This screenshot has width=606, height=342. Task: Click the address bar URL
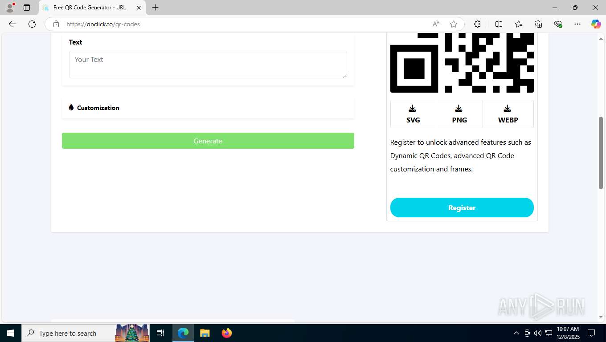tap(103, 24)
